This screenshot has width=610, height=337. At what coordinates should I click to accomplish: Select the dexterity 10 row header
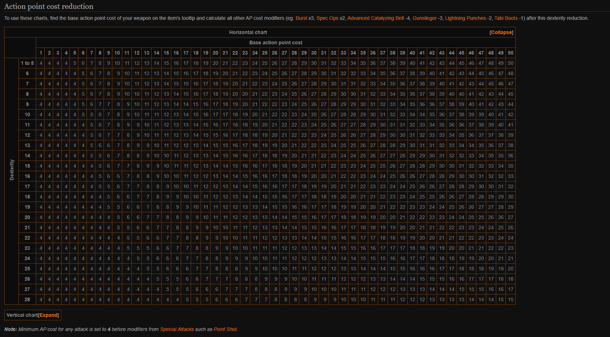coord(27,114)
